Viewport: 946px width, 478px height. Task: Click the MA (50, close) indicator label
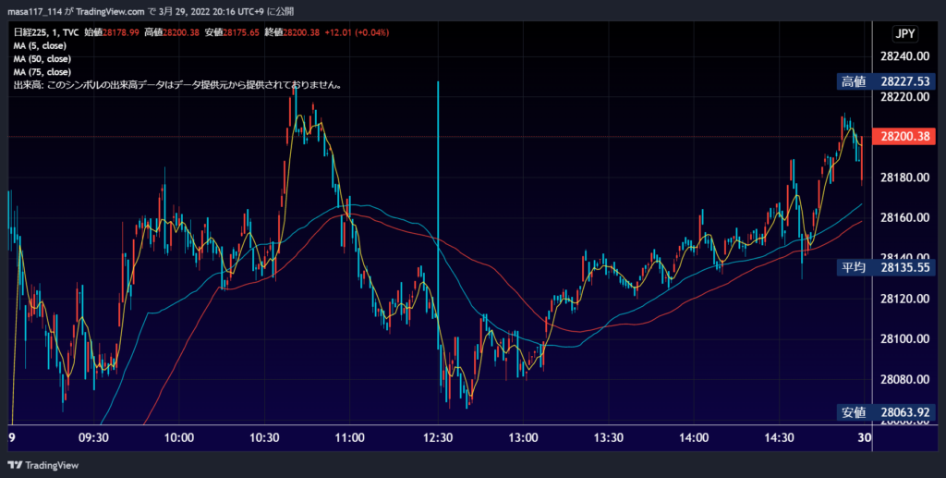42,59
